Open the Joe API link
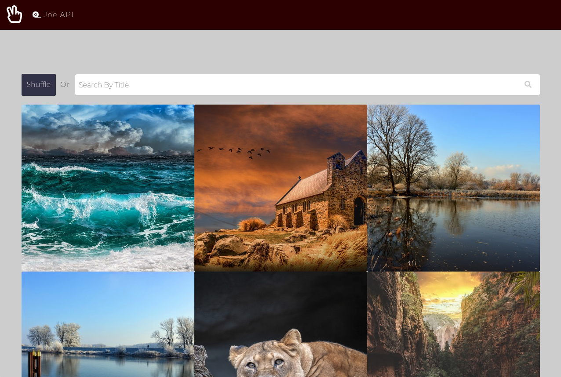 pyautogui.click(x=53, y=15)
